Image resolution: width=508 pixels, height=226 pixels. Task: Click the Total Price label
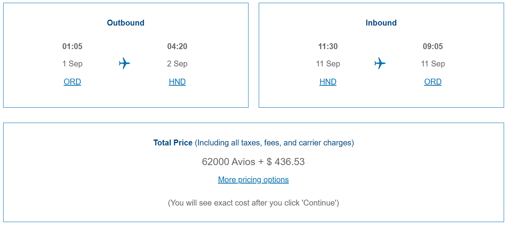[173, 143]
